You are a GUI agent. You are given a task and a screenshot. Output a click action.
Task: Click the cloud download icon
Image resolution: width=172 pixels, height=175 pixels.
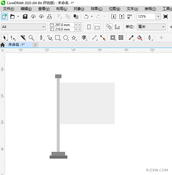[33, 17]
